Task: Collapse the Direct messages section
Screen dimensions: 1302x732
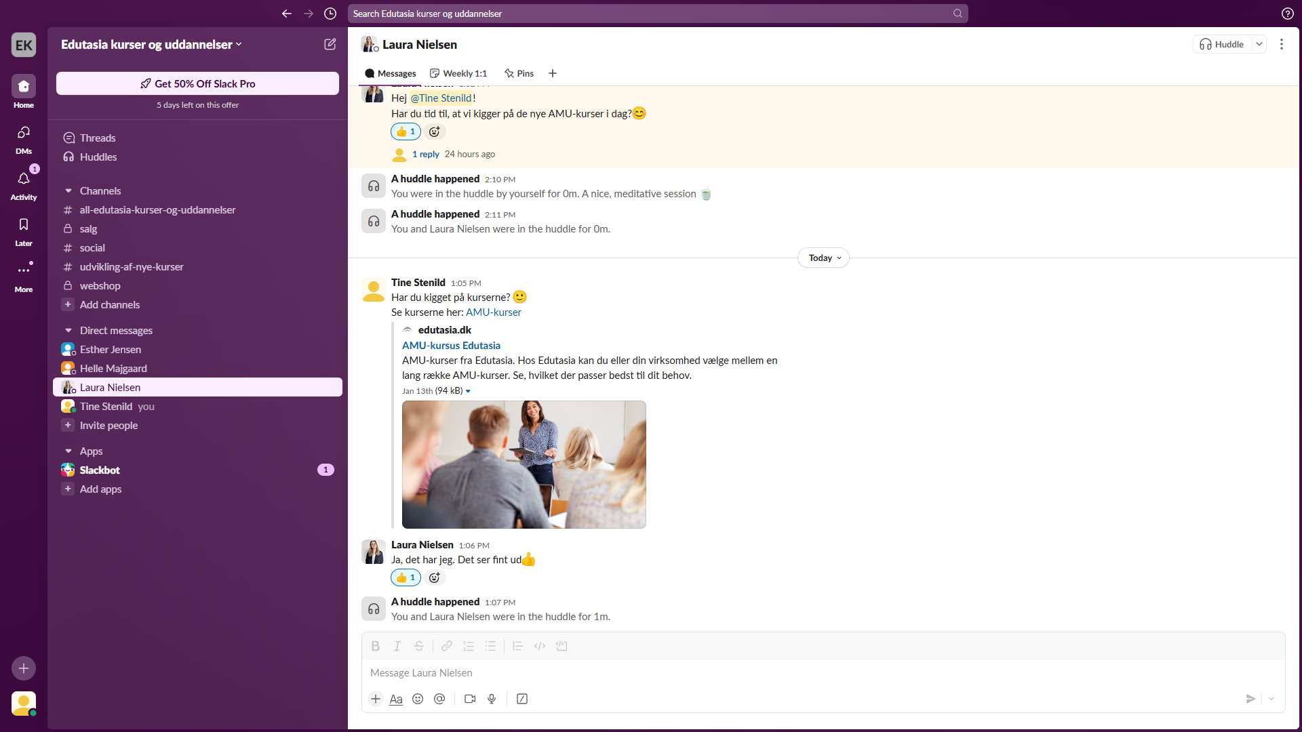Action: click(x=68, y=331)
